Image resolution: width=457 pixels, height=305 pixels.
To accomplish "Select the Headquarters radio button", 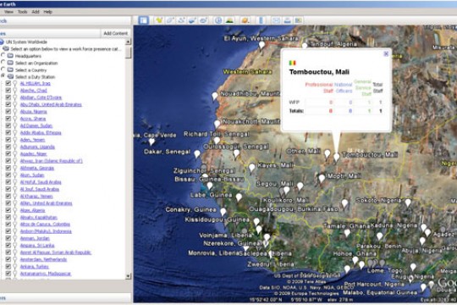I will pos(3,55).
